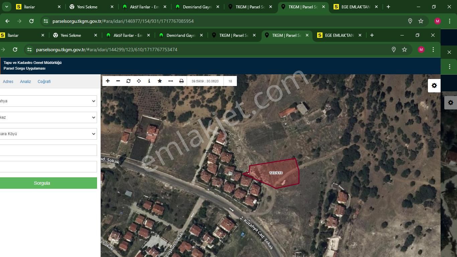Image resolution: width=457 pixels, height=257 pixels.
Task: Click the crosshair locate icon on map toolbar
Action: pyautogui.click(x=139, y=81)
